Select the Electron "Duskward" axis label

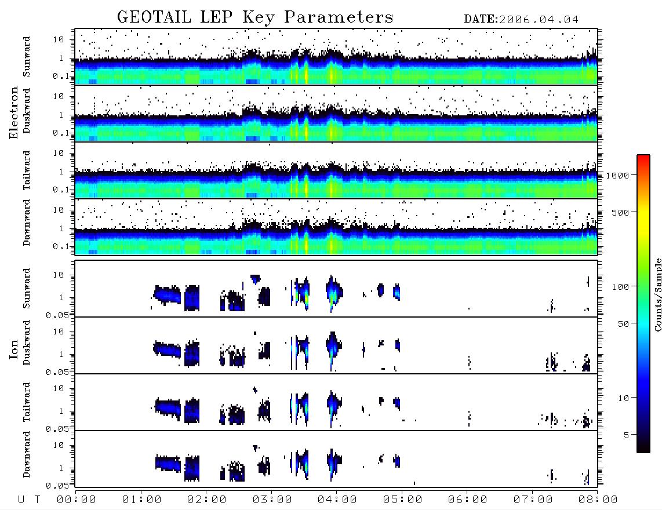pyautogui.click(x=27, y=111)
